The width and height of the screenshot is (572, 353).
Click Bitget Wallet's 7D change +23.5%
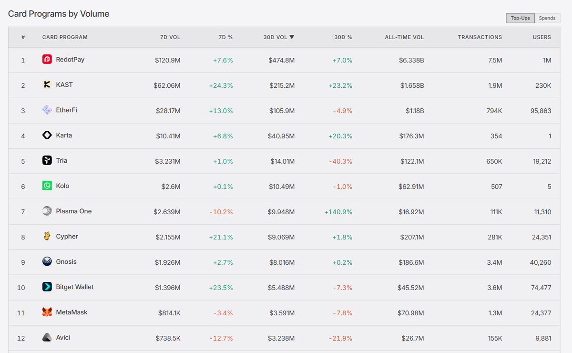(x=221, y=288)
